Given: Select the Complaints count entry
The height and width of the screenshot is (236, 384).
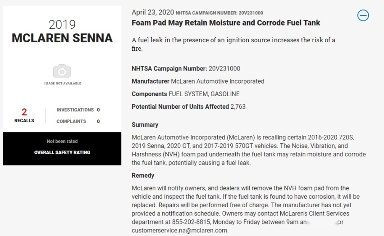Looking at the screenshot, I should click(78, 121).
